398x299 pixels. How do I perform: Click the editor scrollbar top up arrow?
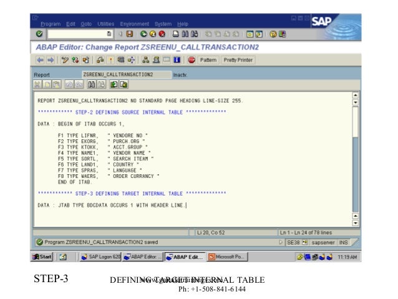pos(356,95)
